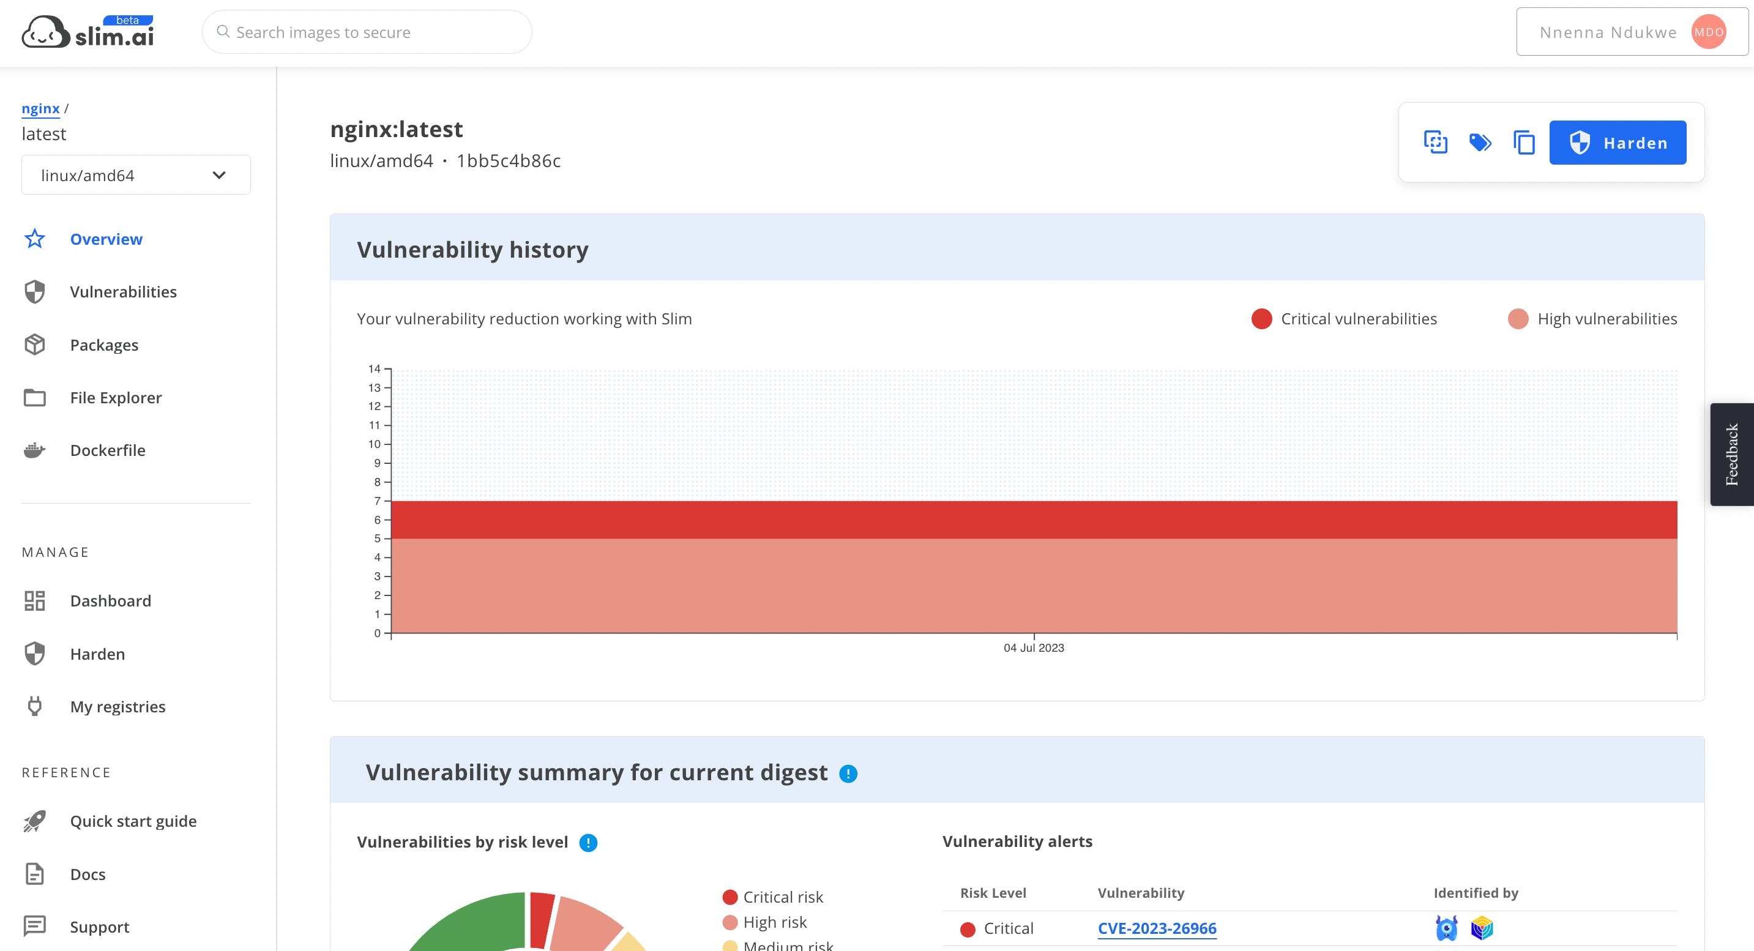1754x951 pixels.
Task: Open Nnenna Ndukwe account menu
Action: 1608,32
